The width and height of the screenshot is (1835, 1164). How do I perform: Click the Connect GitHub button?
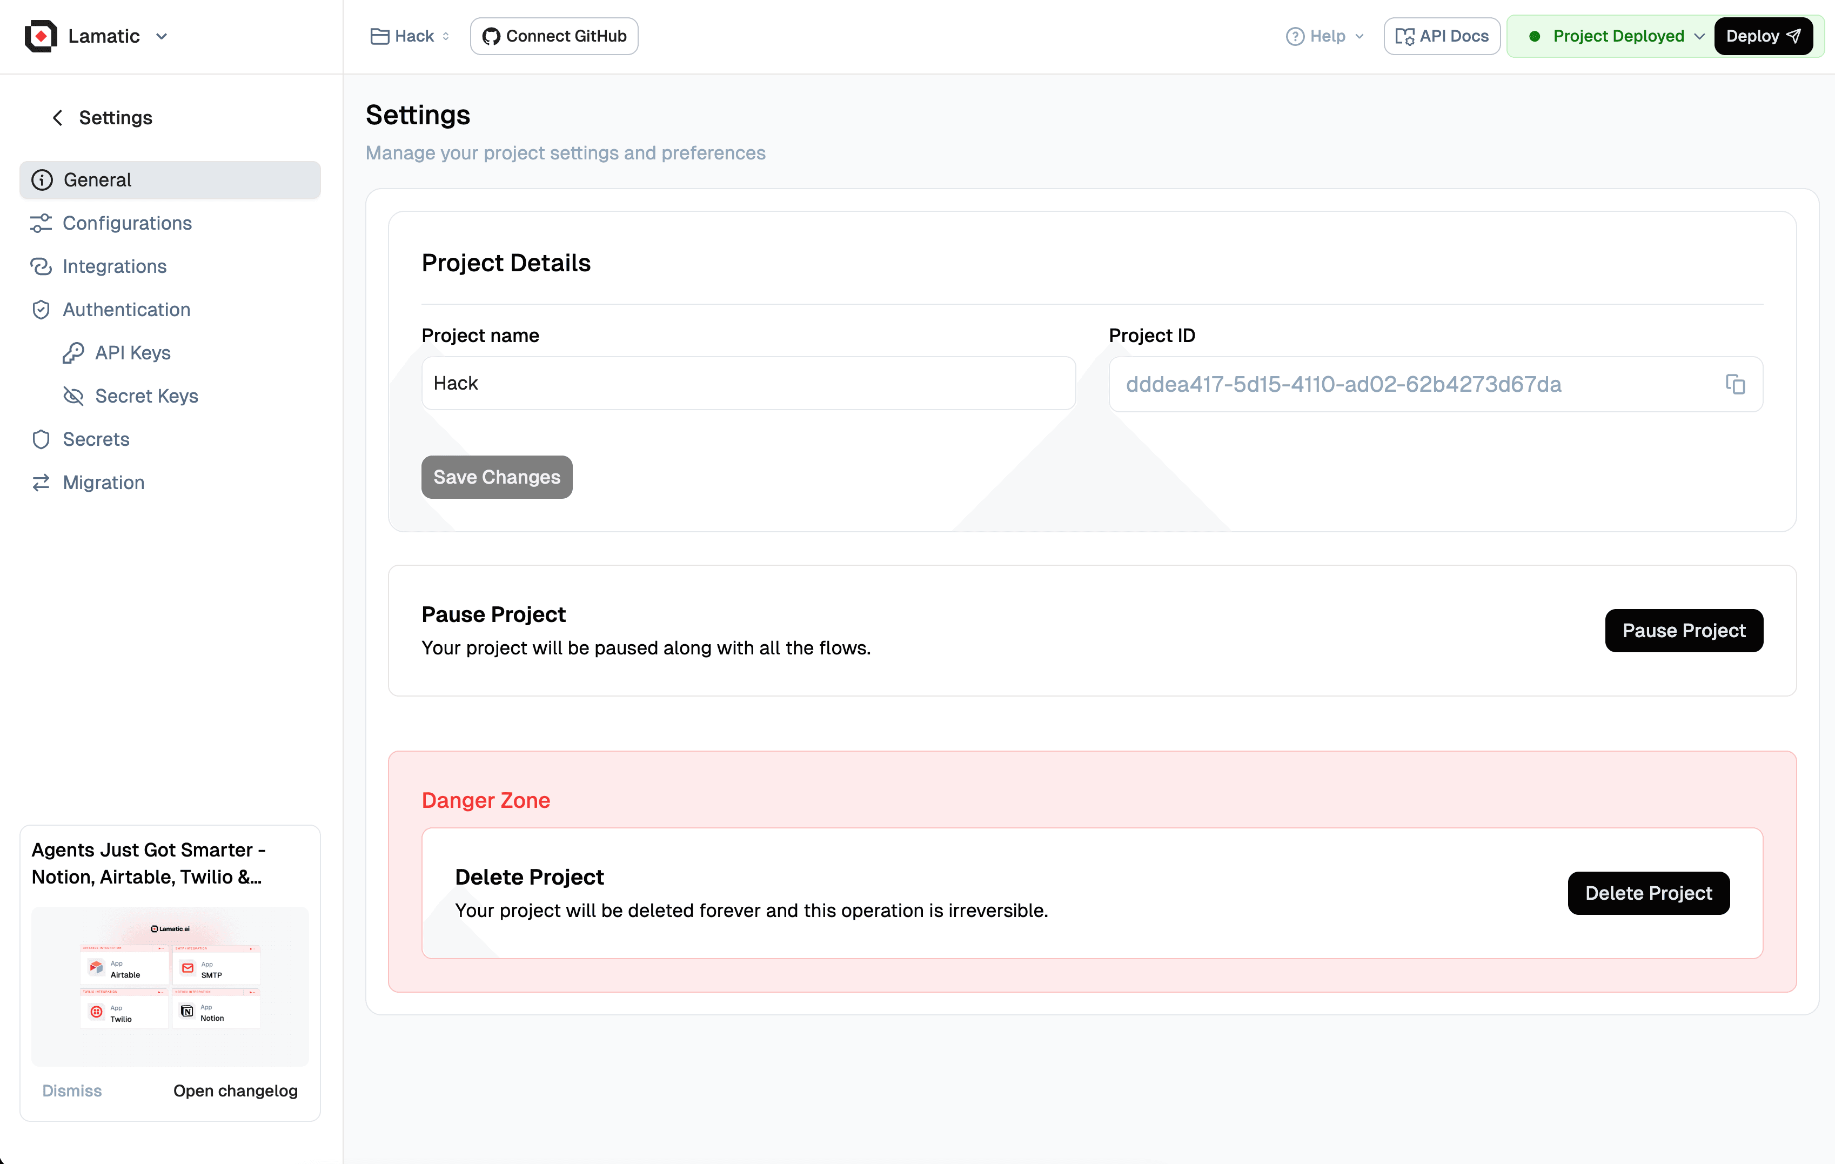tap(554, 37)
